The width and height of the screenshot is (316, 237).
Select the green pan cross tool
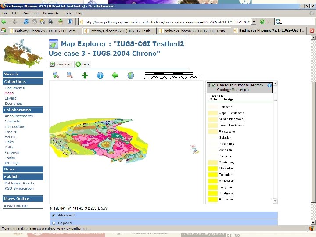coord(85,75)
